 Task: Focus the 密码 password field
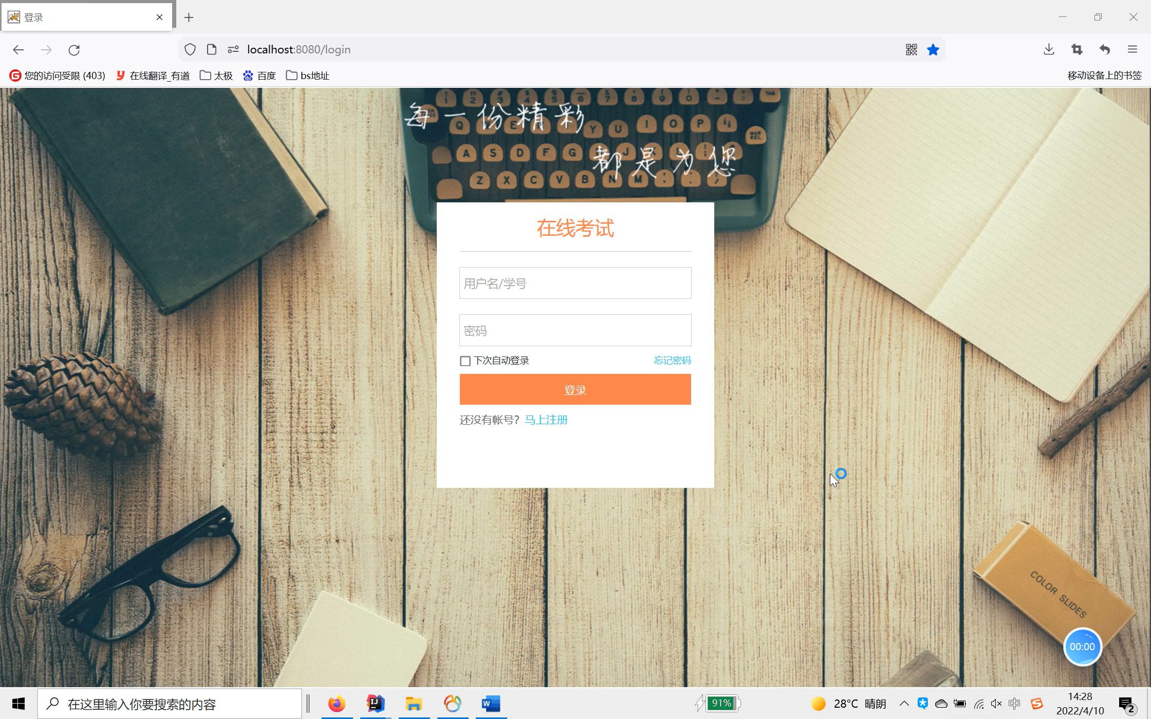pyautogui.click(x=575, y=330)
